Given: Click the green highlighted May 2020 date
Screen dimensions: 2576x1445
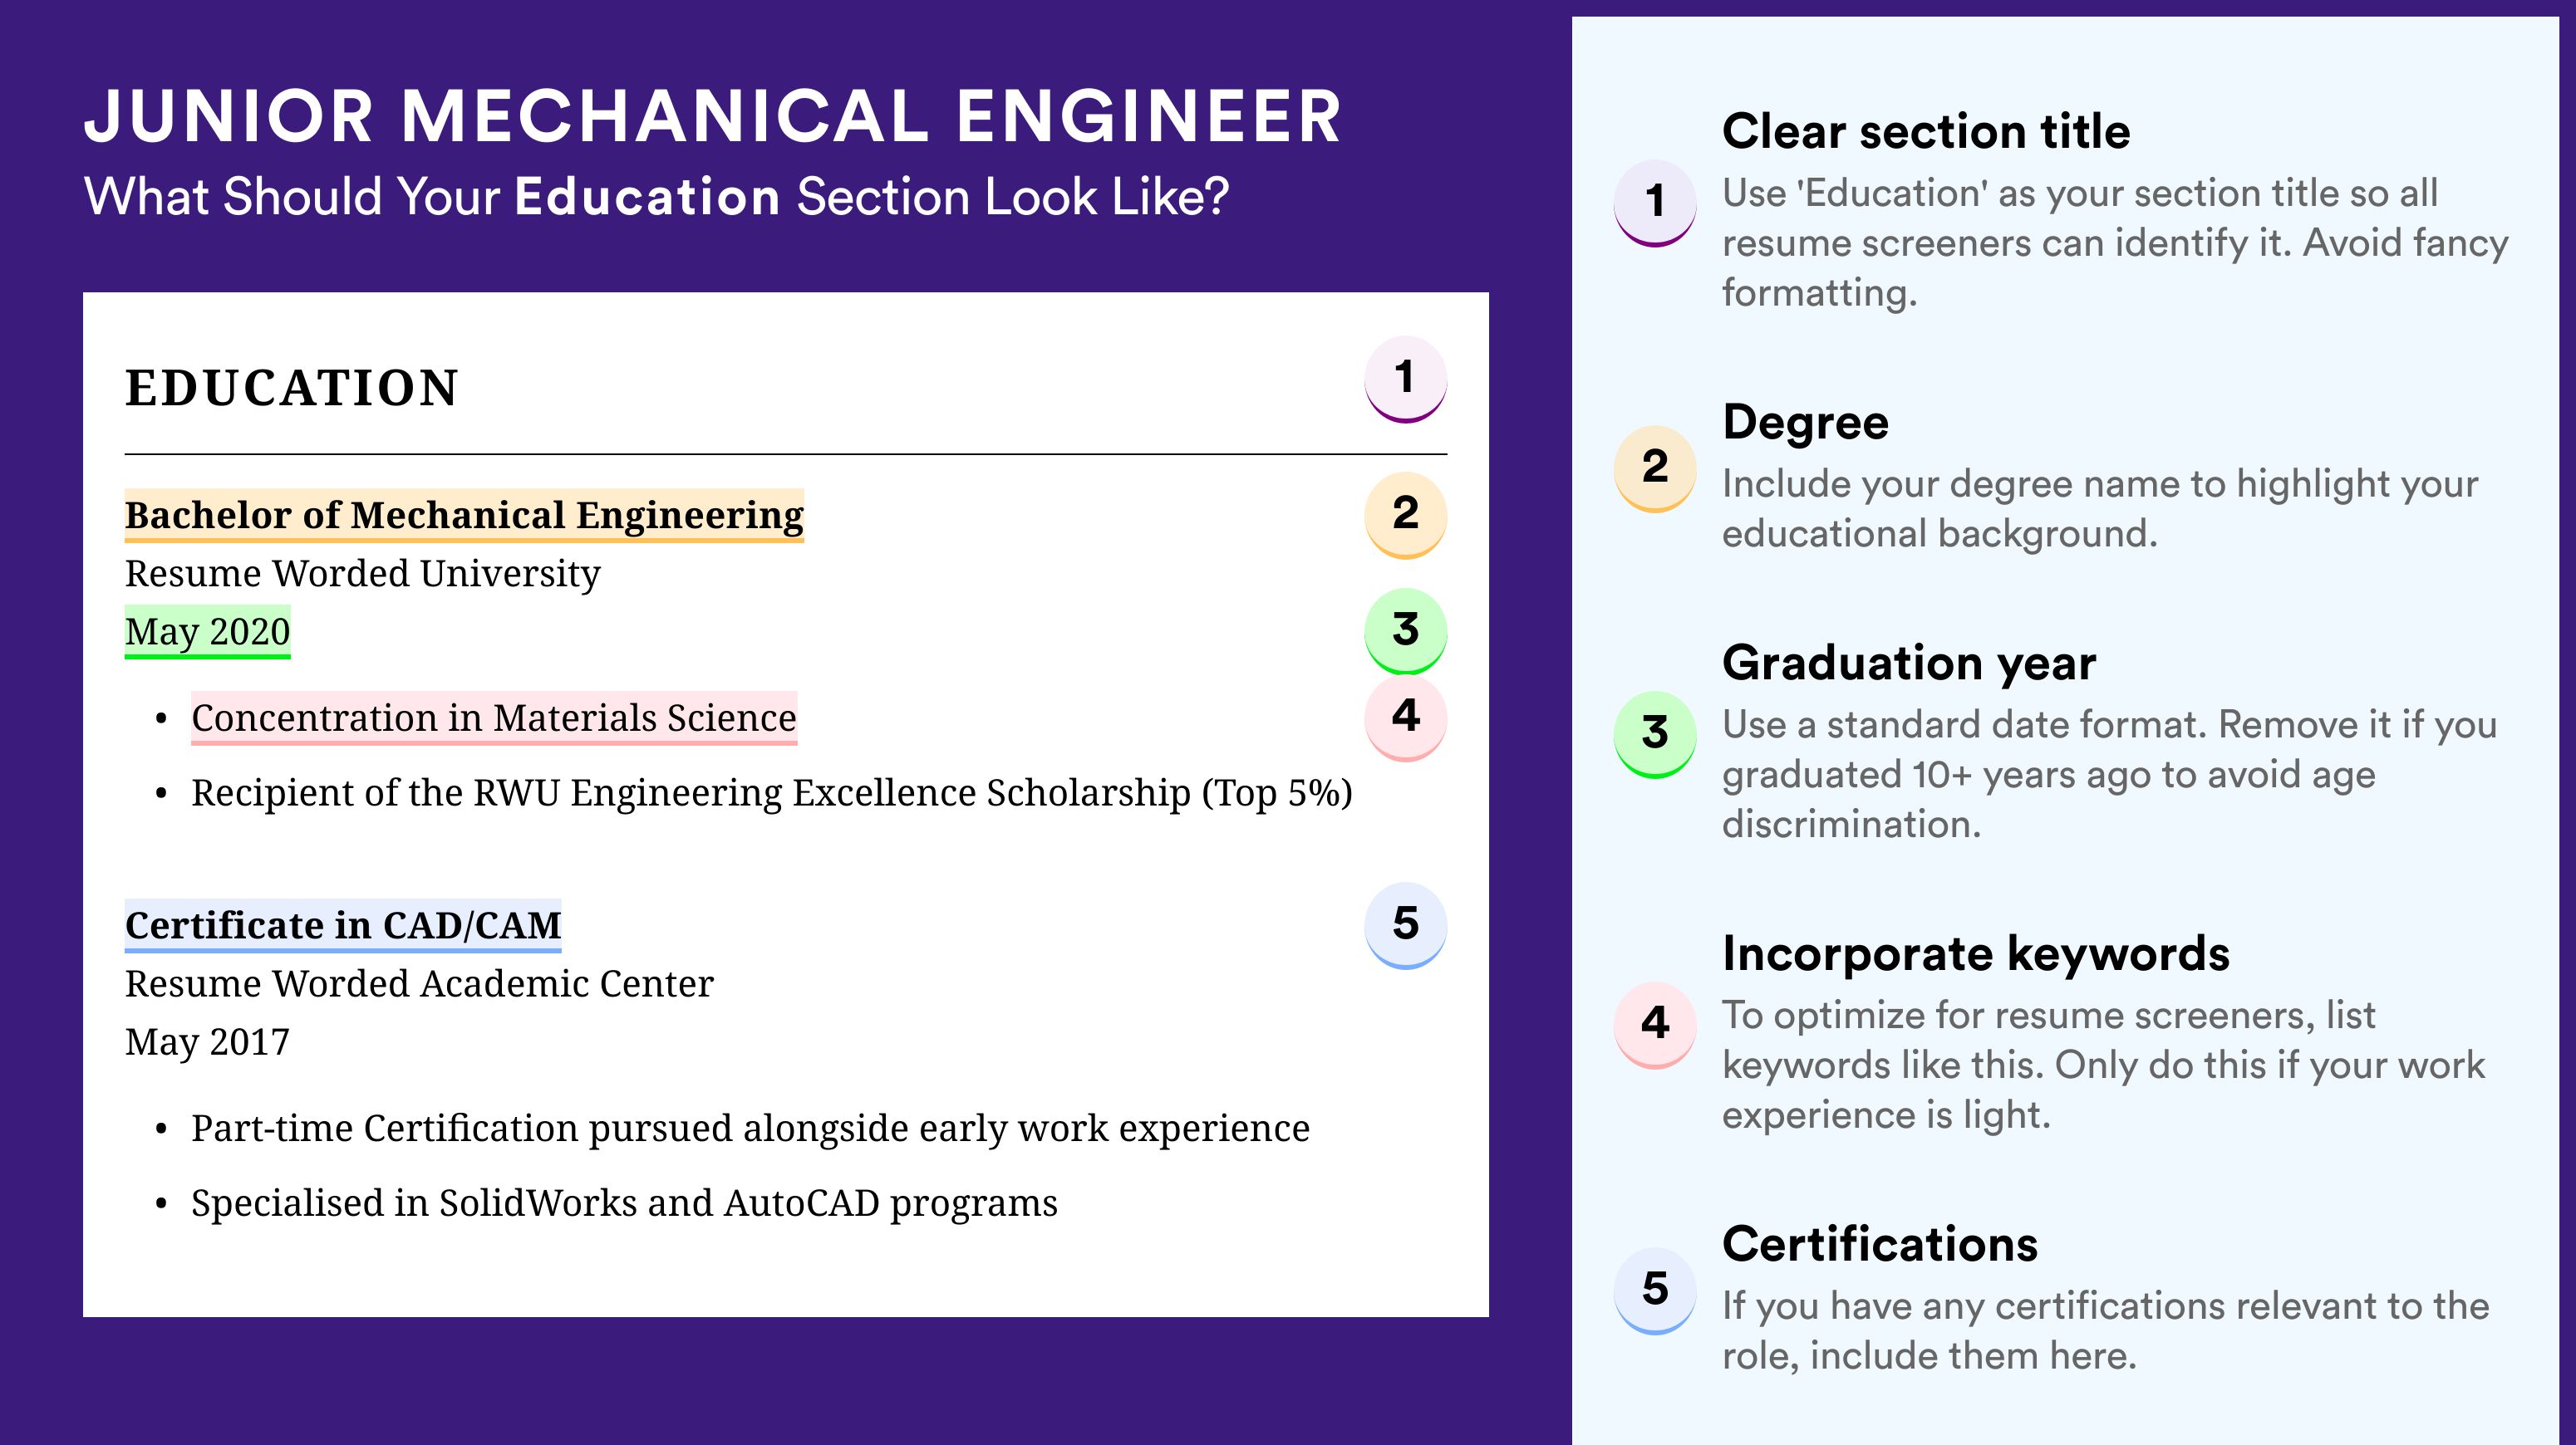Looking at the screenshot, I should coord(207,631).
